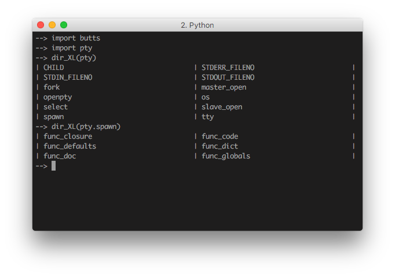Click the '2. Python' window title
The image size is (395, 277).
tap(197, 25)
